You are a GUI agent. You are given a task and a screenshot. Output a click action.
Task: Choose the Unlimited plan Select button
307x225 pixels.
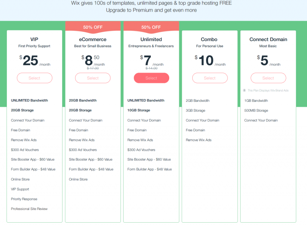point(151,78)
